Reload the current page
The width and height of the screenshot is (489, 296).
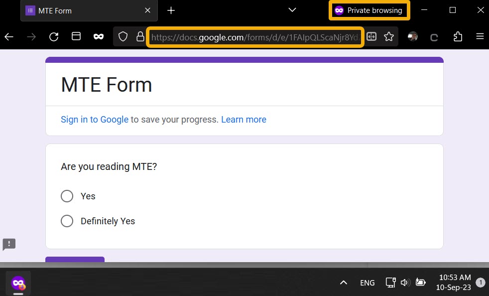[x=54, y=36]
